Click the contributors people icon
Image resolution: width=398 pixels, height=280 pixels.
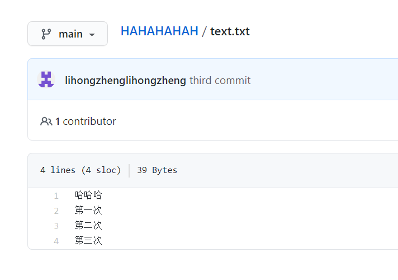click(x=46, y=122)
